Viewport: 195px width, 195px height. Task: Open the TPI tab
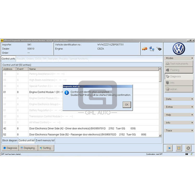pos(44,59)
